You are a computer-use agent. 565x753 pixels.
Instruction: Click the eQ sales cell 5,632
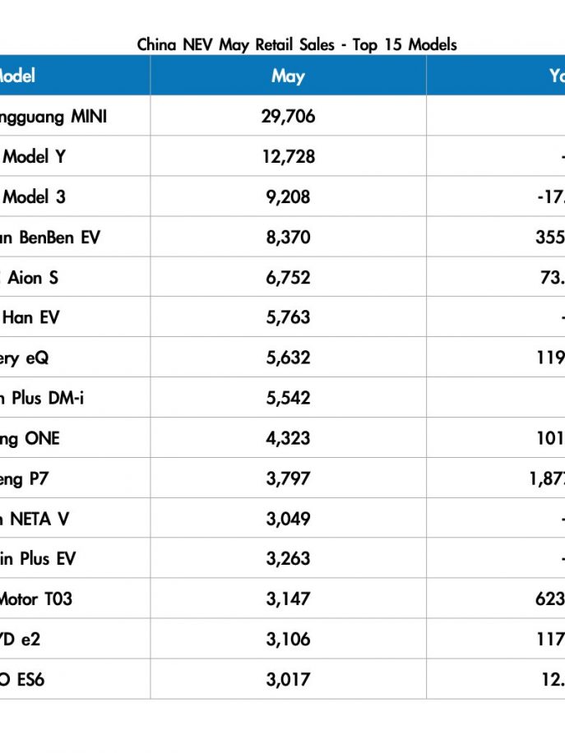(289, 358)
